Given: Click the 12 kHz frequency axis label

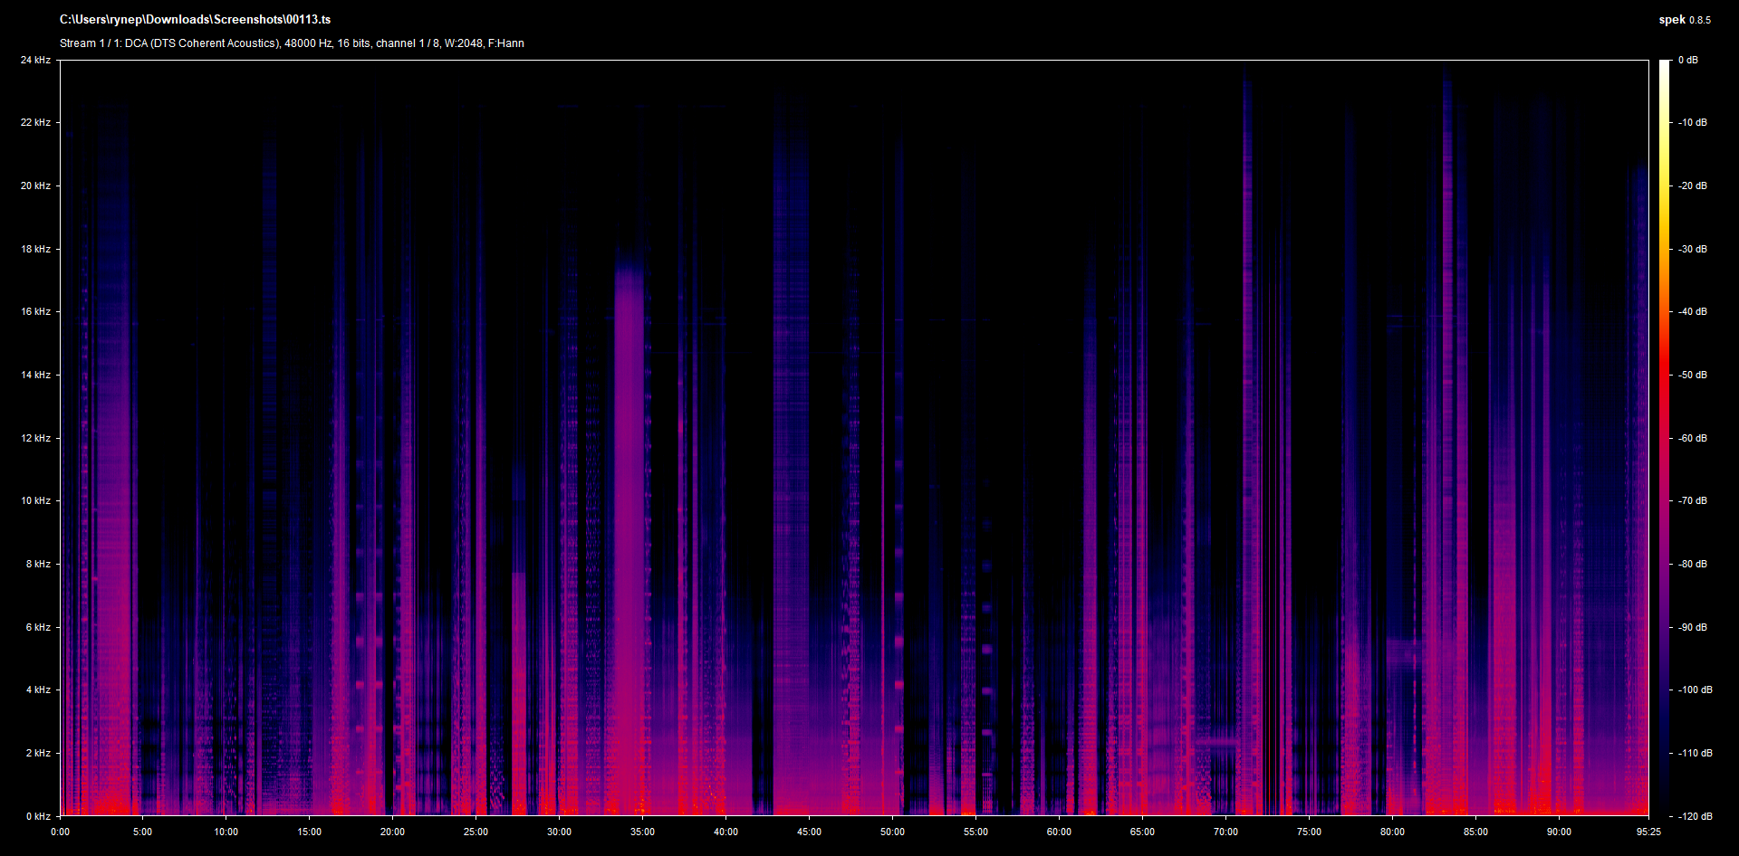Looking at the screenshot, I should [x=36, y=438].
